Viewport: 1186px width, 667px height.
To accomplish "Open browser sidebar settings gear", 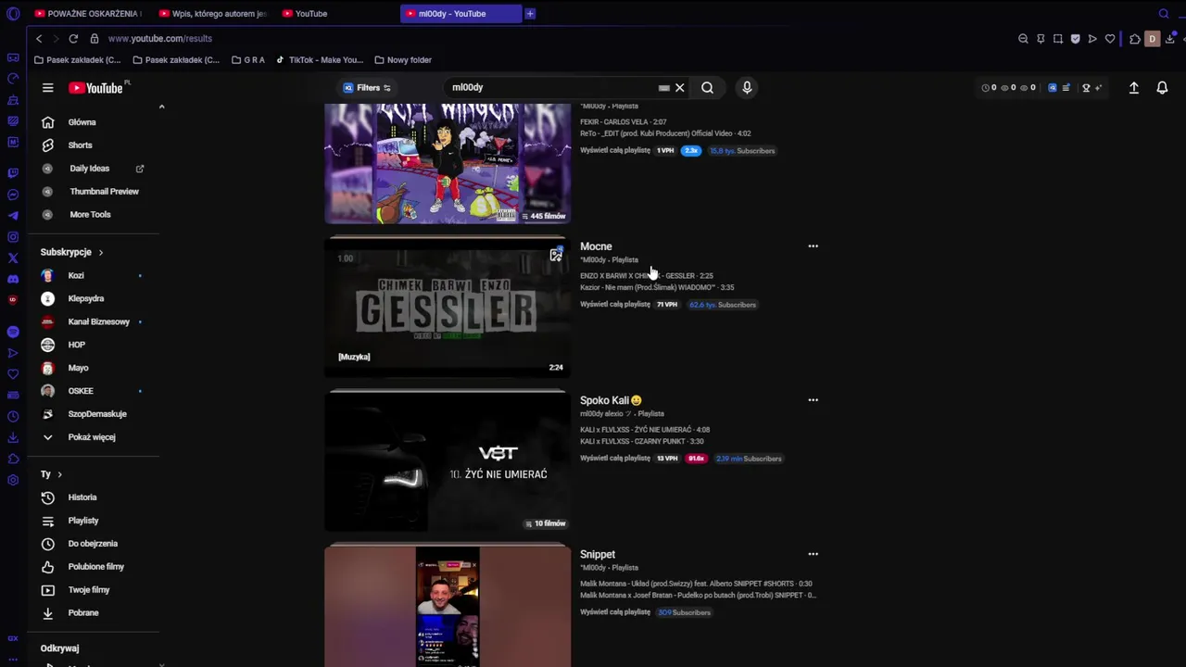I will (13, 480).
